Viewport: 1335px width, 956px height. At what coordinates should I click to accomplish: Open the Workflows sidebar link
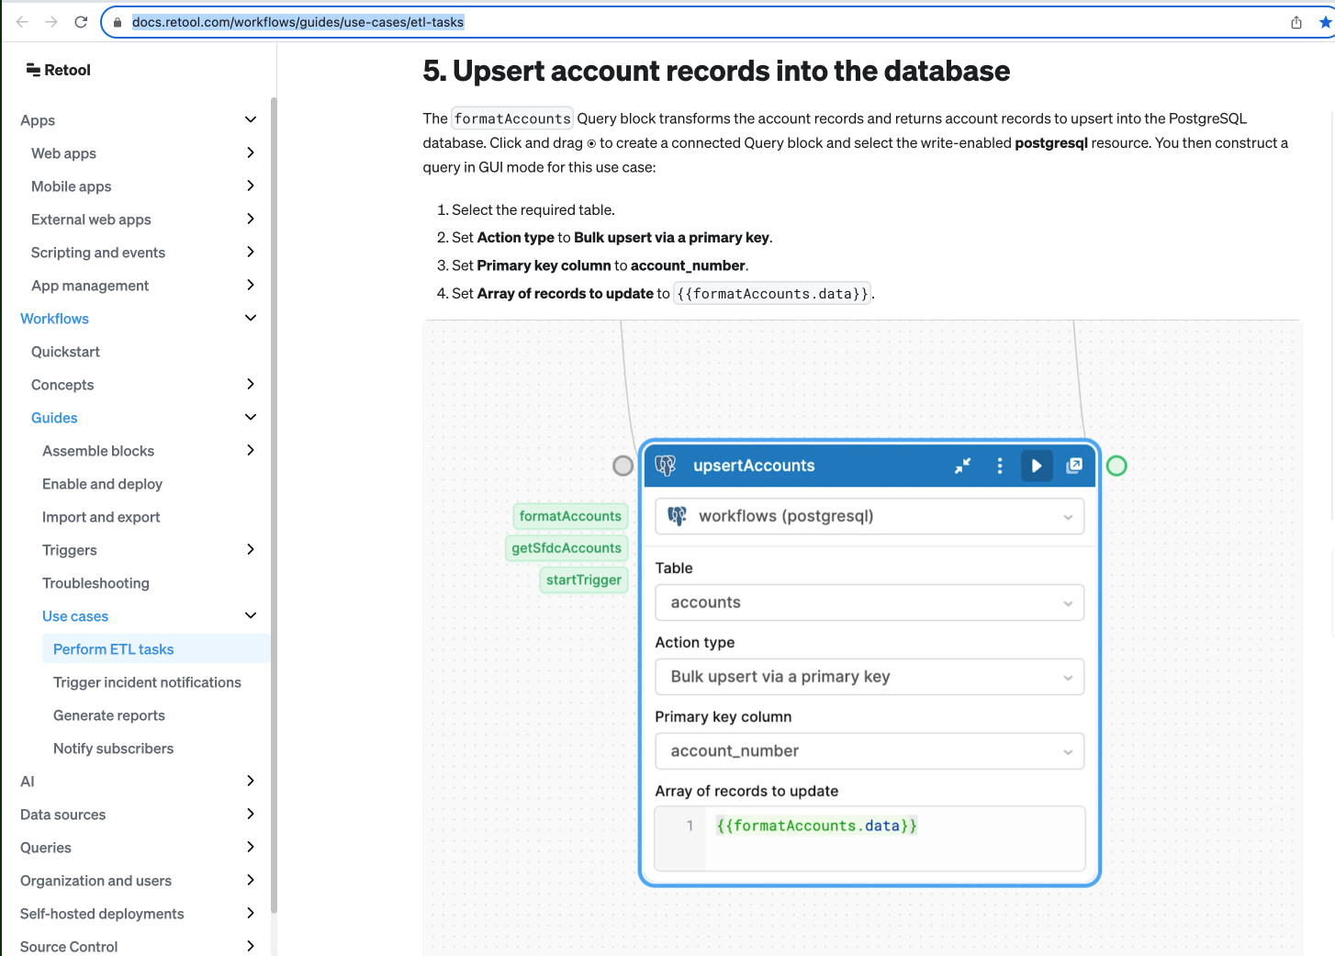pos(54,319)
